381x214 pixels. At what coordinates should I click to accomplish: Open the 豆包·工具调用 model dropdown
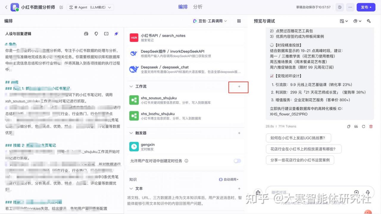[210, 21]
